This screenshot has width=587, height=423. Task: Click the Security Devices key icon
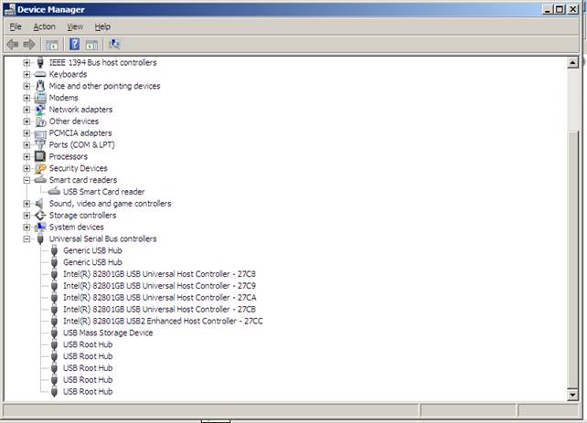[x=40, y=168]
